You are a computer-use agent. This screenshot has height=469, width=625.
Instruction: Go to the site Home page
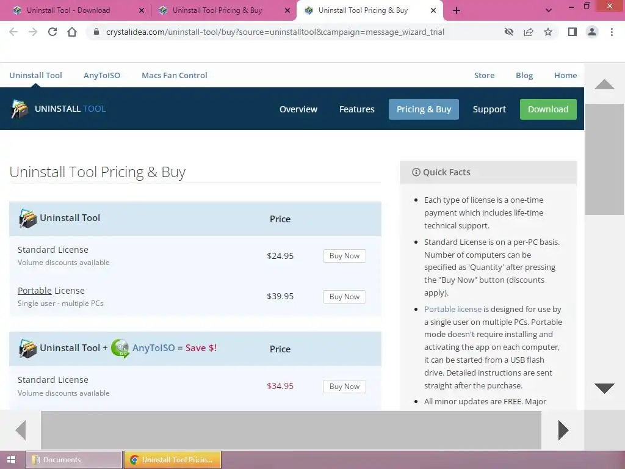[565, 75]
